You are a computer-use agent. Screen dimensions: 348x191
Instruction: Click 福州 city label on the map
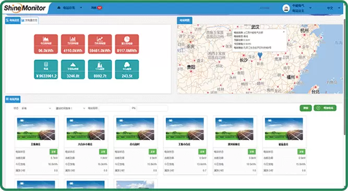pyautogui.click(x=291, y=77)
